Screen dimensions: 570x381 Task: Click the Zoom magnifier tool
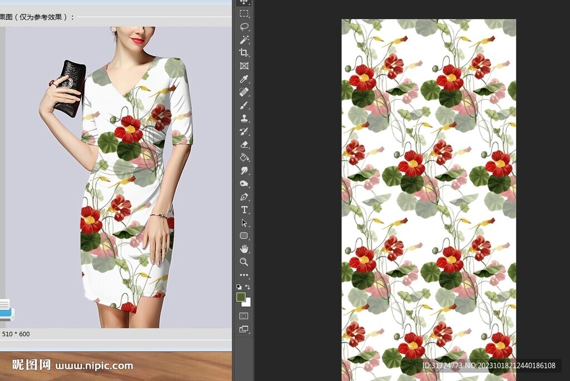tap(244, 261)
